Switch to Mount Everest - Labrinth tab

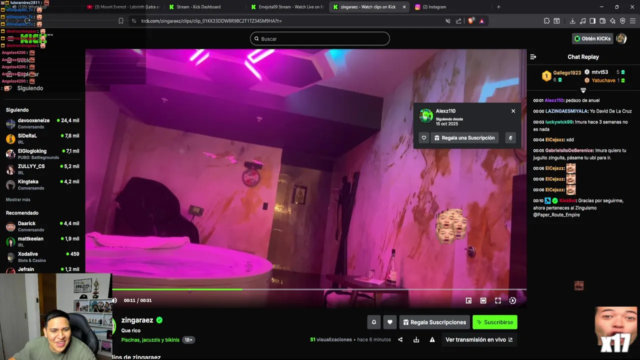(123, 7)
